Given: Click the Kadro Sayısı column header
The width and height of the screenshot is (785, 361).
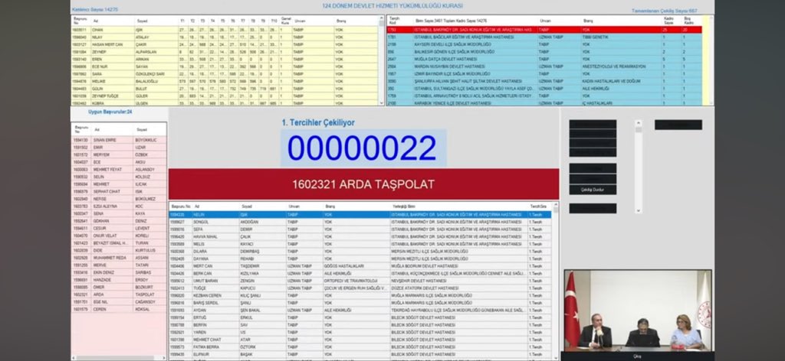Looking at the screenshot, I should (668, 21).
